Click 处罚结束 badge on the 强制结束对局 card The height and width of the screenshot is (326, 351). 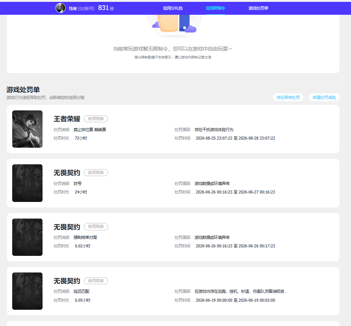coord(96,227)
